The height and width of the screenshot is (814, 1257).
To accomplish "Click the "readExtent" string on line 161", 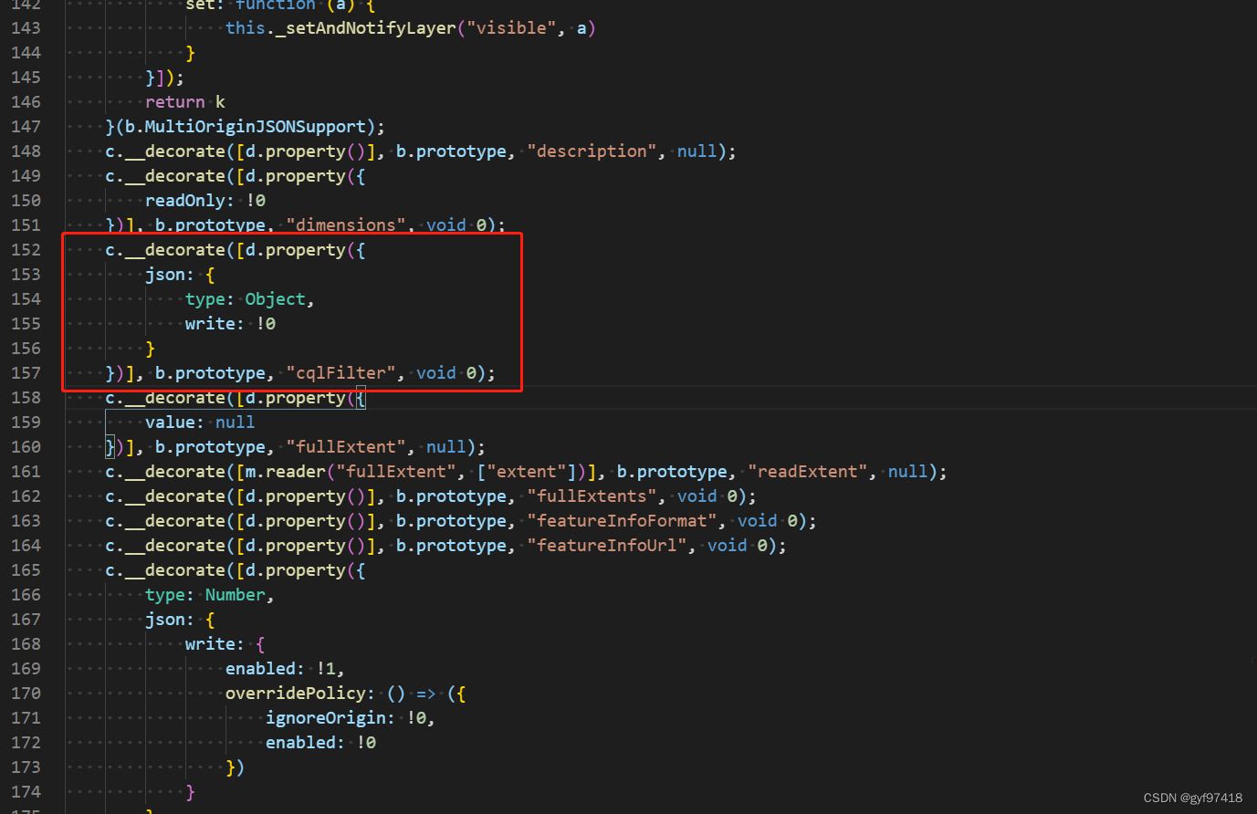I will 807,472.
